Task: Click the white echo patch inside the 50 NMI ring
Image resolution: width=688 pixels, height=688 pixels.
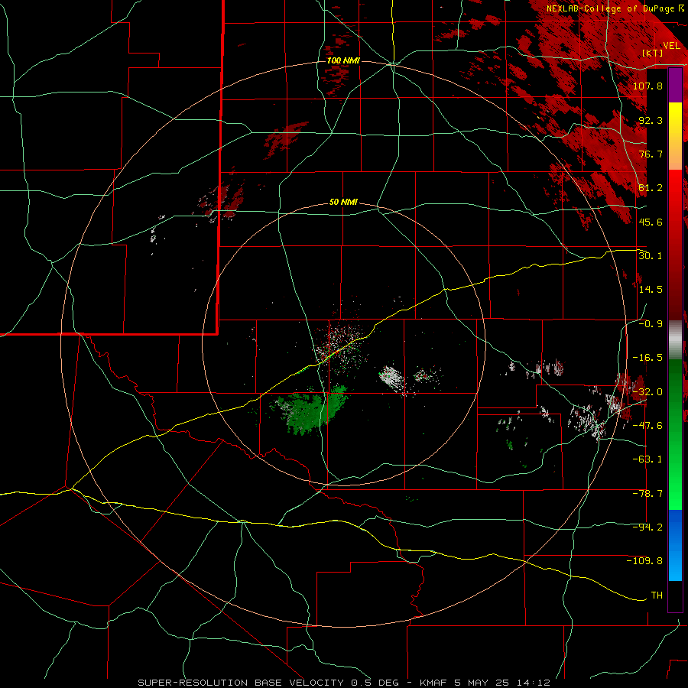Action: [392, 378]
